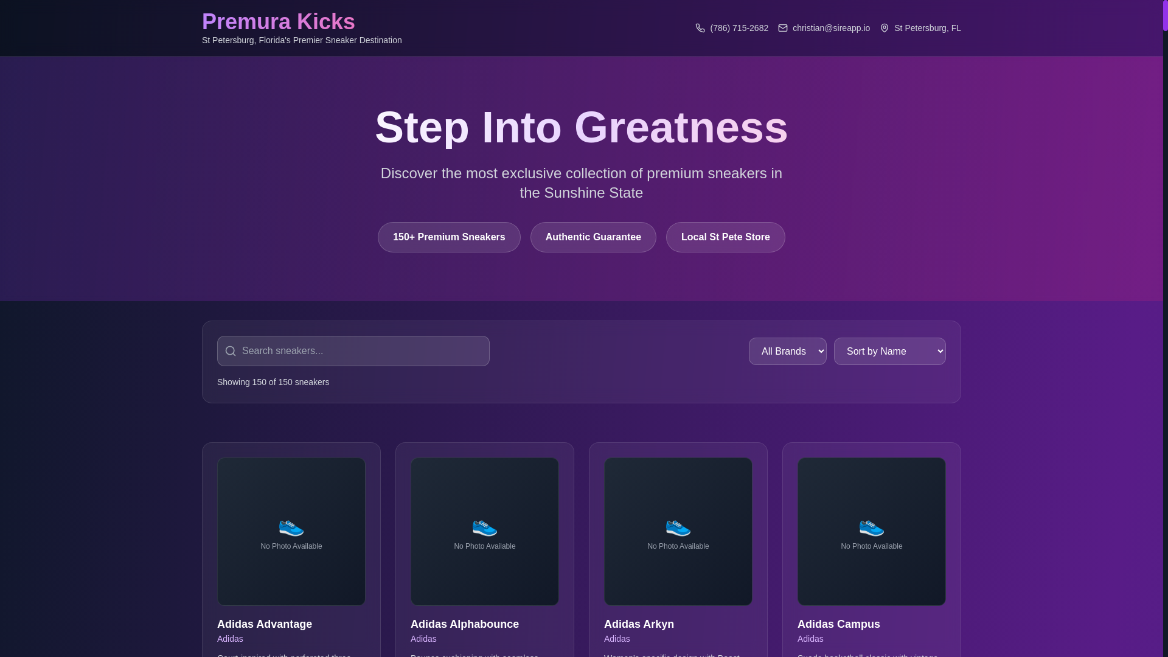Click Showing 150 of 150 sneakers text

[x=273, y=382]
